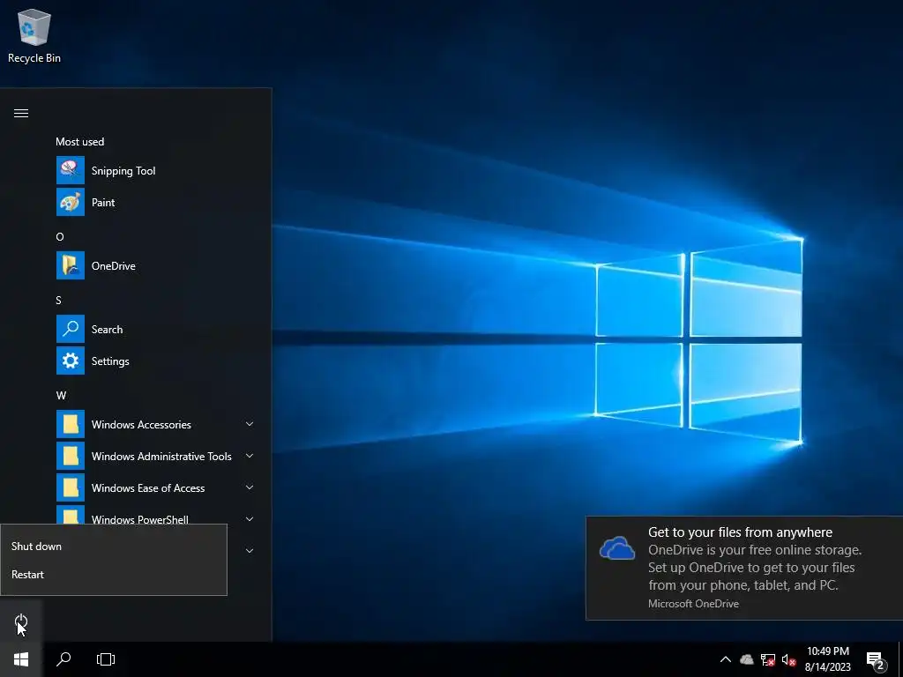903x677 pixels.
Task: Open Task View on taskbar
Action: [x=106, y=659]
